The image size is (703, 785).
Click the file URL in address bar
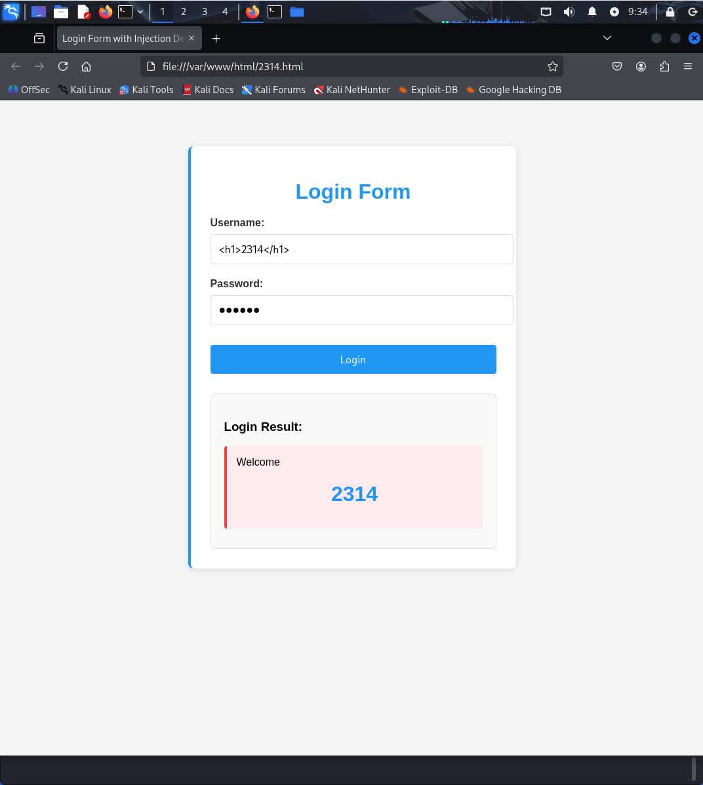233,67
